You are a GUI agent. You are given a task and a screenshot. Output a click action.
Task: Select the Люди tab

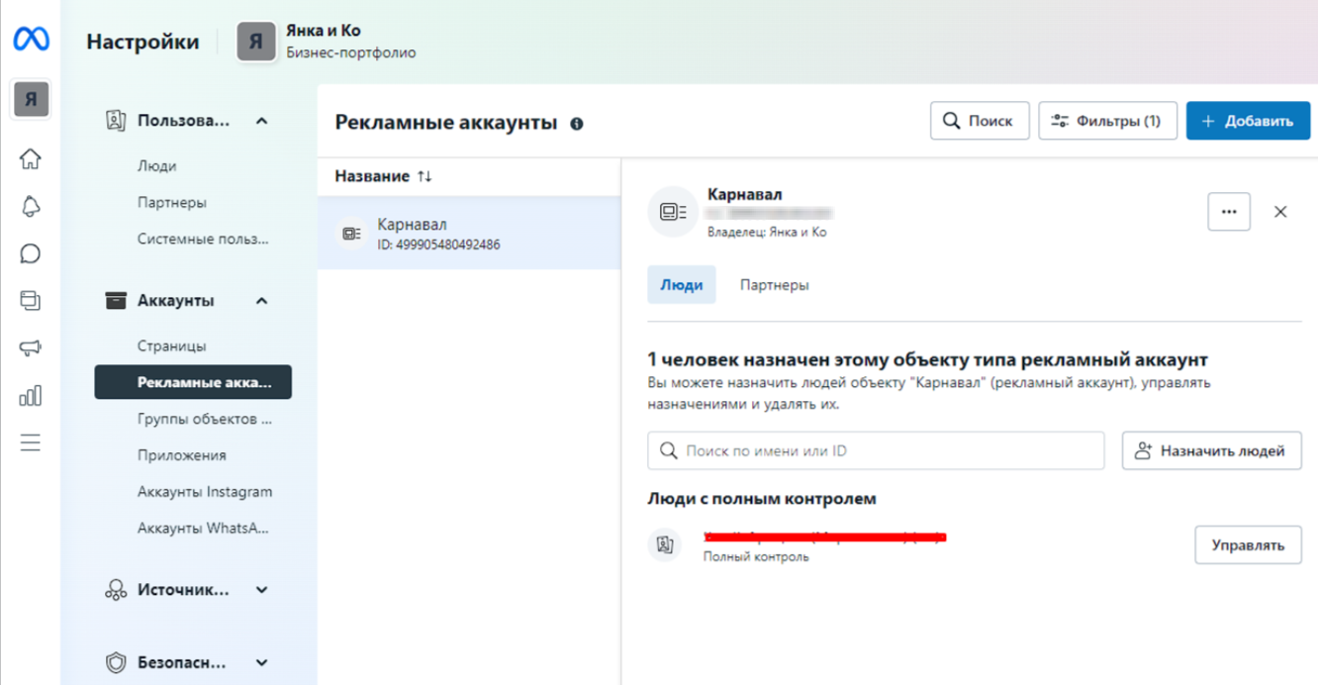point(681,285)
